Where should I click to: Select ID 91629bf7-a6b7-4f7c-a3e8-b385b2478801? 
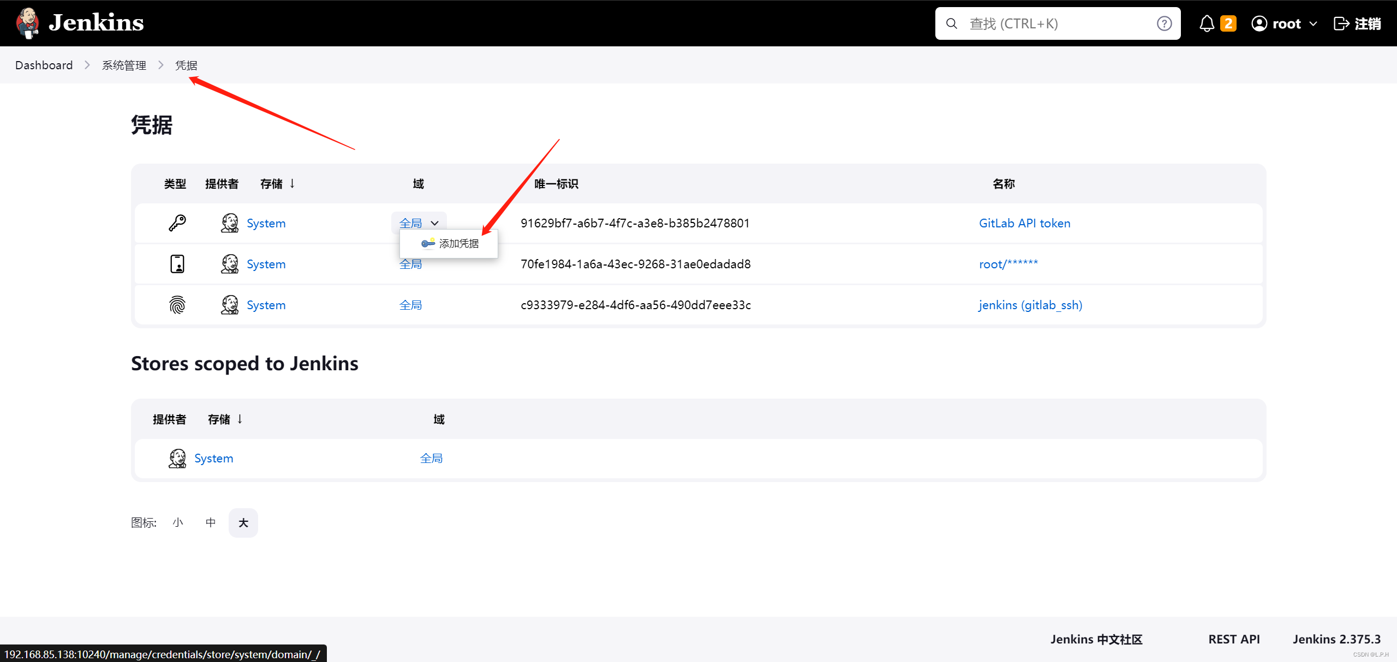(635, 223)
